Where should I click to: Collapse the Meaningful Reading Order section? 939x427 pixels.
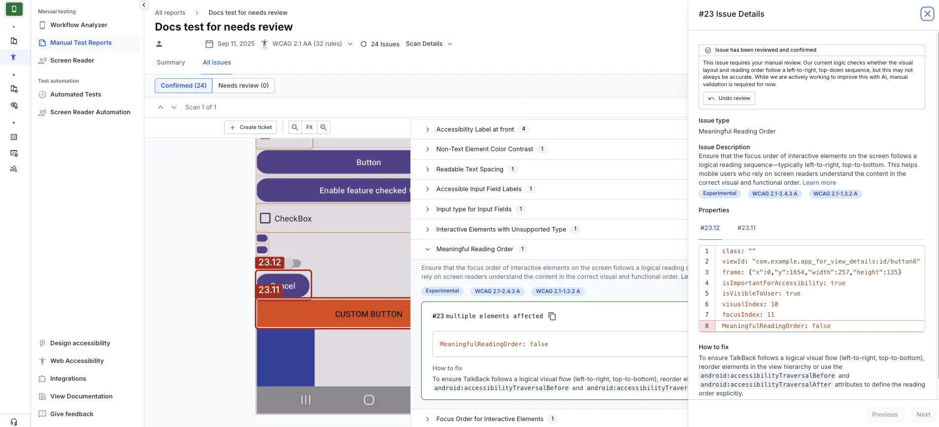(x=428, y=249)
